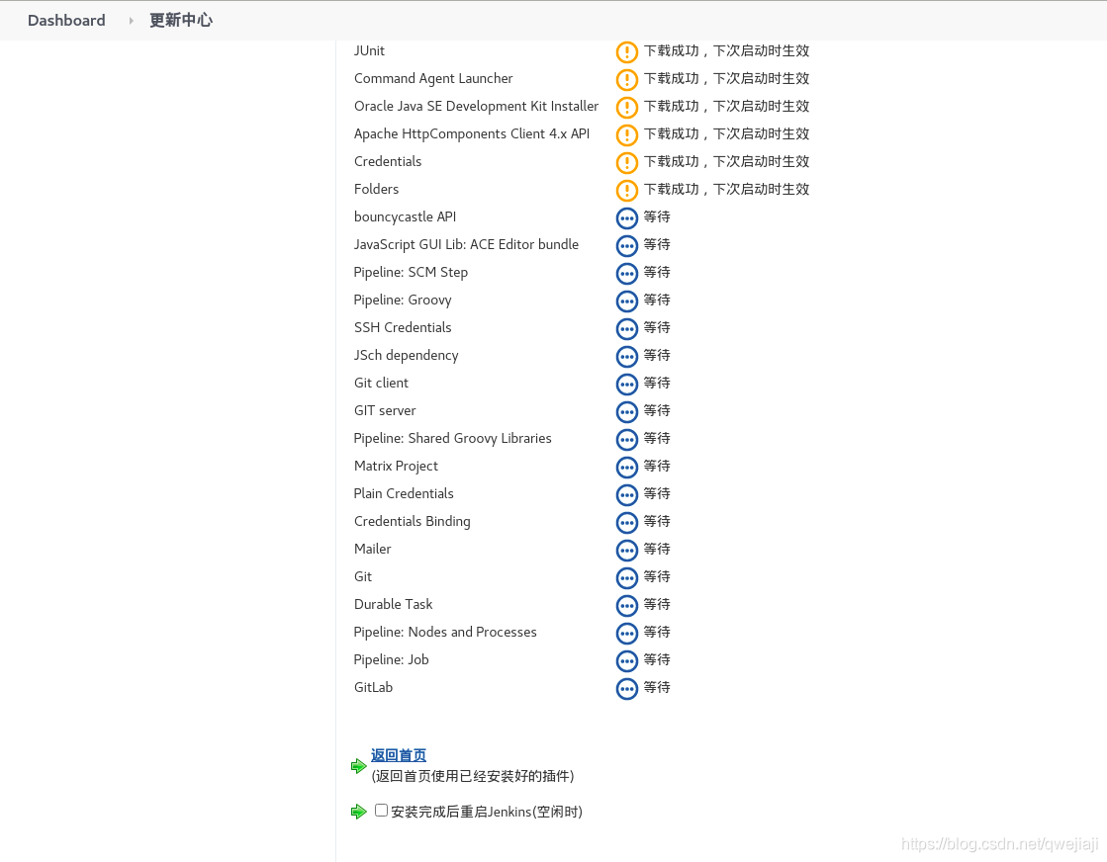This screenshot has height=862, width=1107.
Task: Enable restart Jenkins after install checkbox
Action: 381,811
